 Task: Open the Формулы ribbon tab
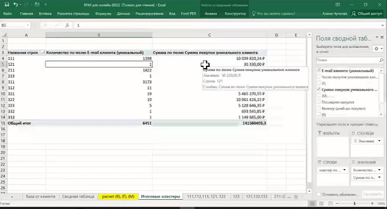click(x=103, y=14)
